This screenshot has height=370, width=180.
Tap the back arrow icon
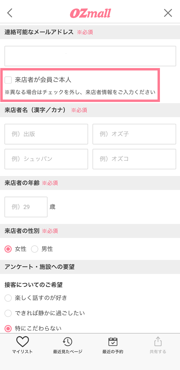[x=10, y=13]
